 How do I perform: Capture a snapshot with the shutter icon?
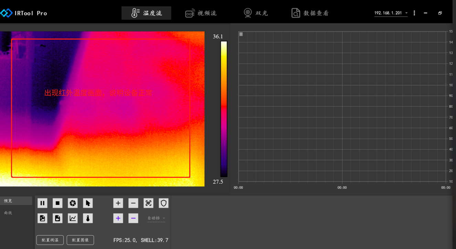pos(73,203)
